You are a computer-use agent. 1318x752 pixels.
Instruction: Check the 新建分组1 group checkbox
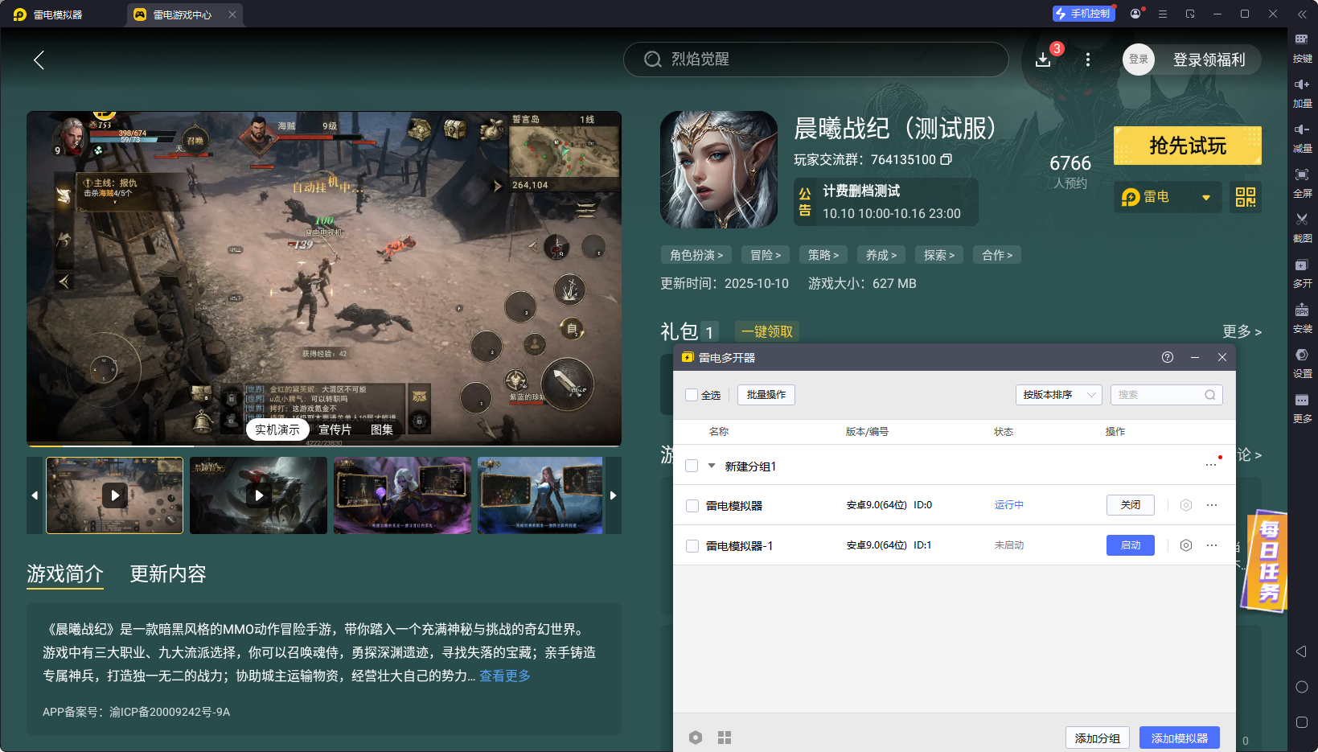(x=692, y=466)
